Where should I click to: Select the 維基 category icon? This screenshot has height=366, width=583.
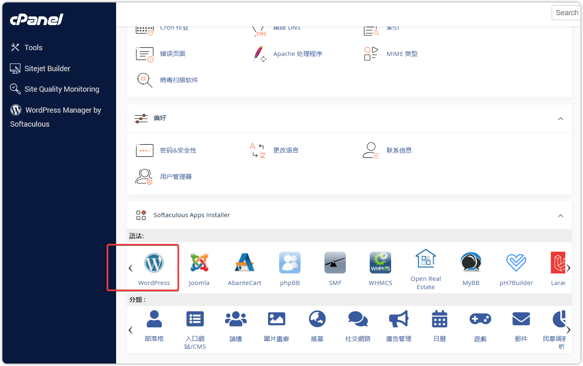click(317, 319)
